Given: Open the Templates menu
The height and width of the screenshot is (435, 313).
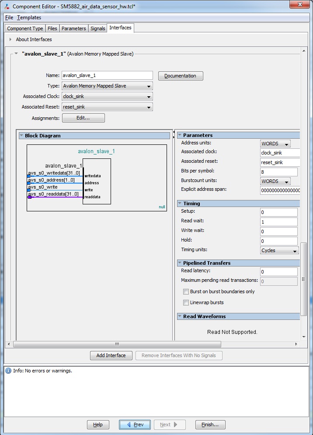Looking at the screenshot, I should 29,18.
